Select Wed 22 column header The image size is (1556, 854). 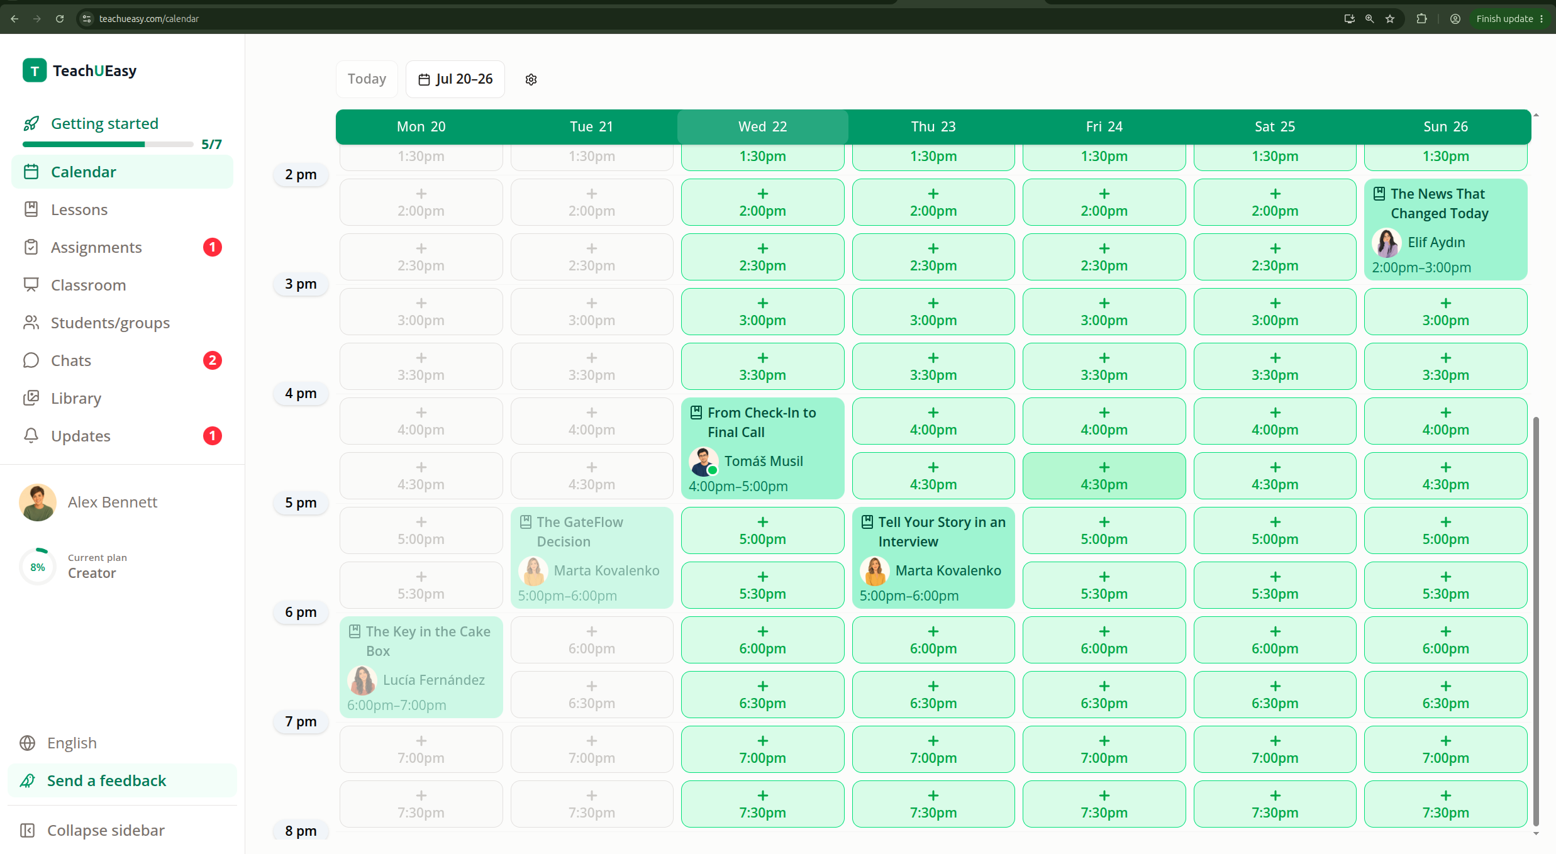762,126
